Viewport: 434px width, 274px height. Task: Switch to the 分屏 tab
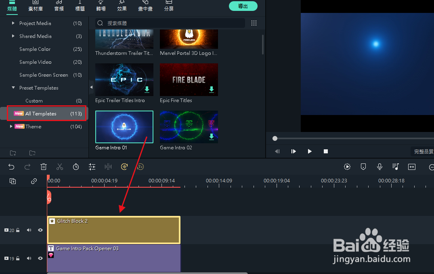pos(169,6)
